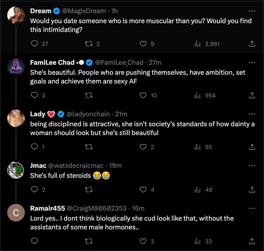Reply to Ramair455's comment
The height and width of the screenshot is (251, 264).
pos(34,241)
